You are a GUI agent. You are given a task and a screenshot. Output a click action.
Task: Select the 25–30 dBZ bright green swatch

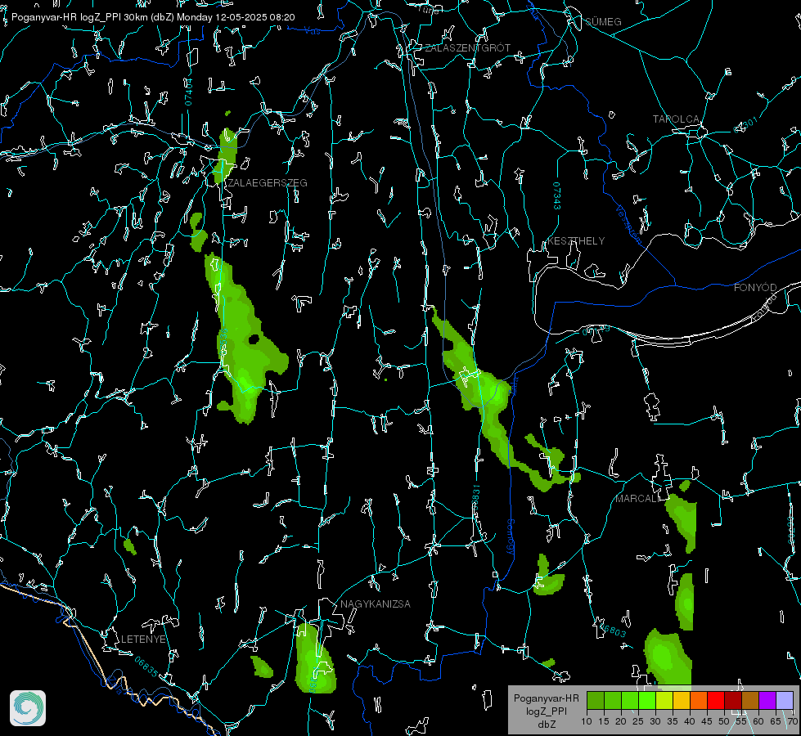646,700
